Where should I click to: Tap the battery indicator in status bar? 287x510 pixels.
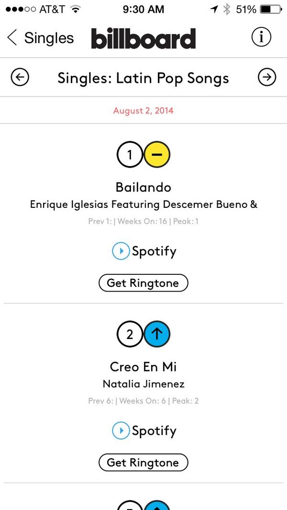coord(270,9)
